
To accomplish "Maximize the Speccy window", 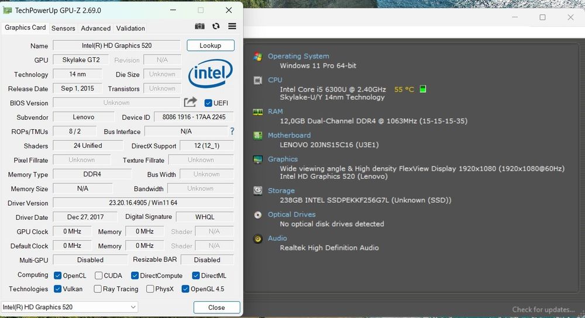I will tap(542, 17).
